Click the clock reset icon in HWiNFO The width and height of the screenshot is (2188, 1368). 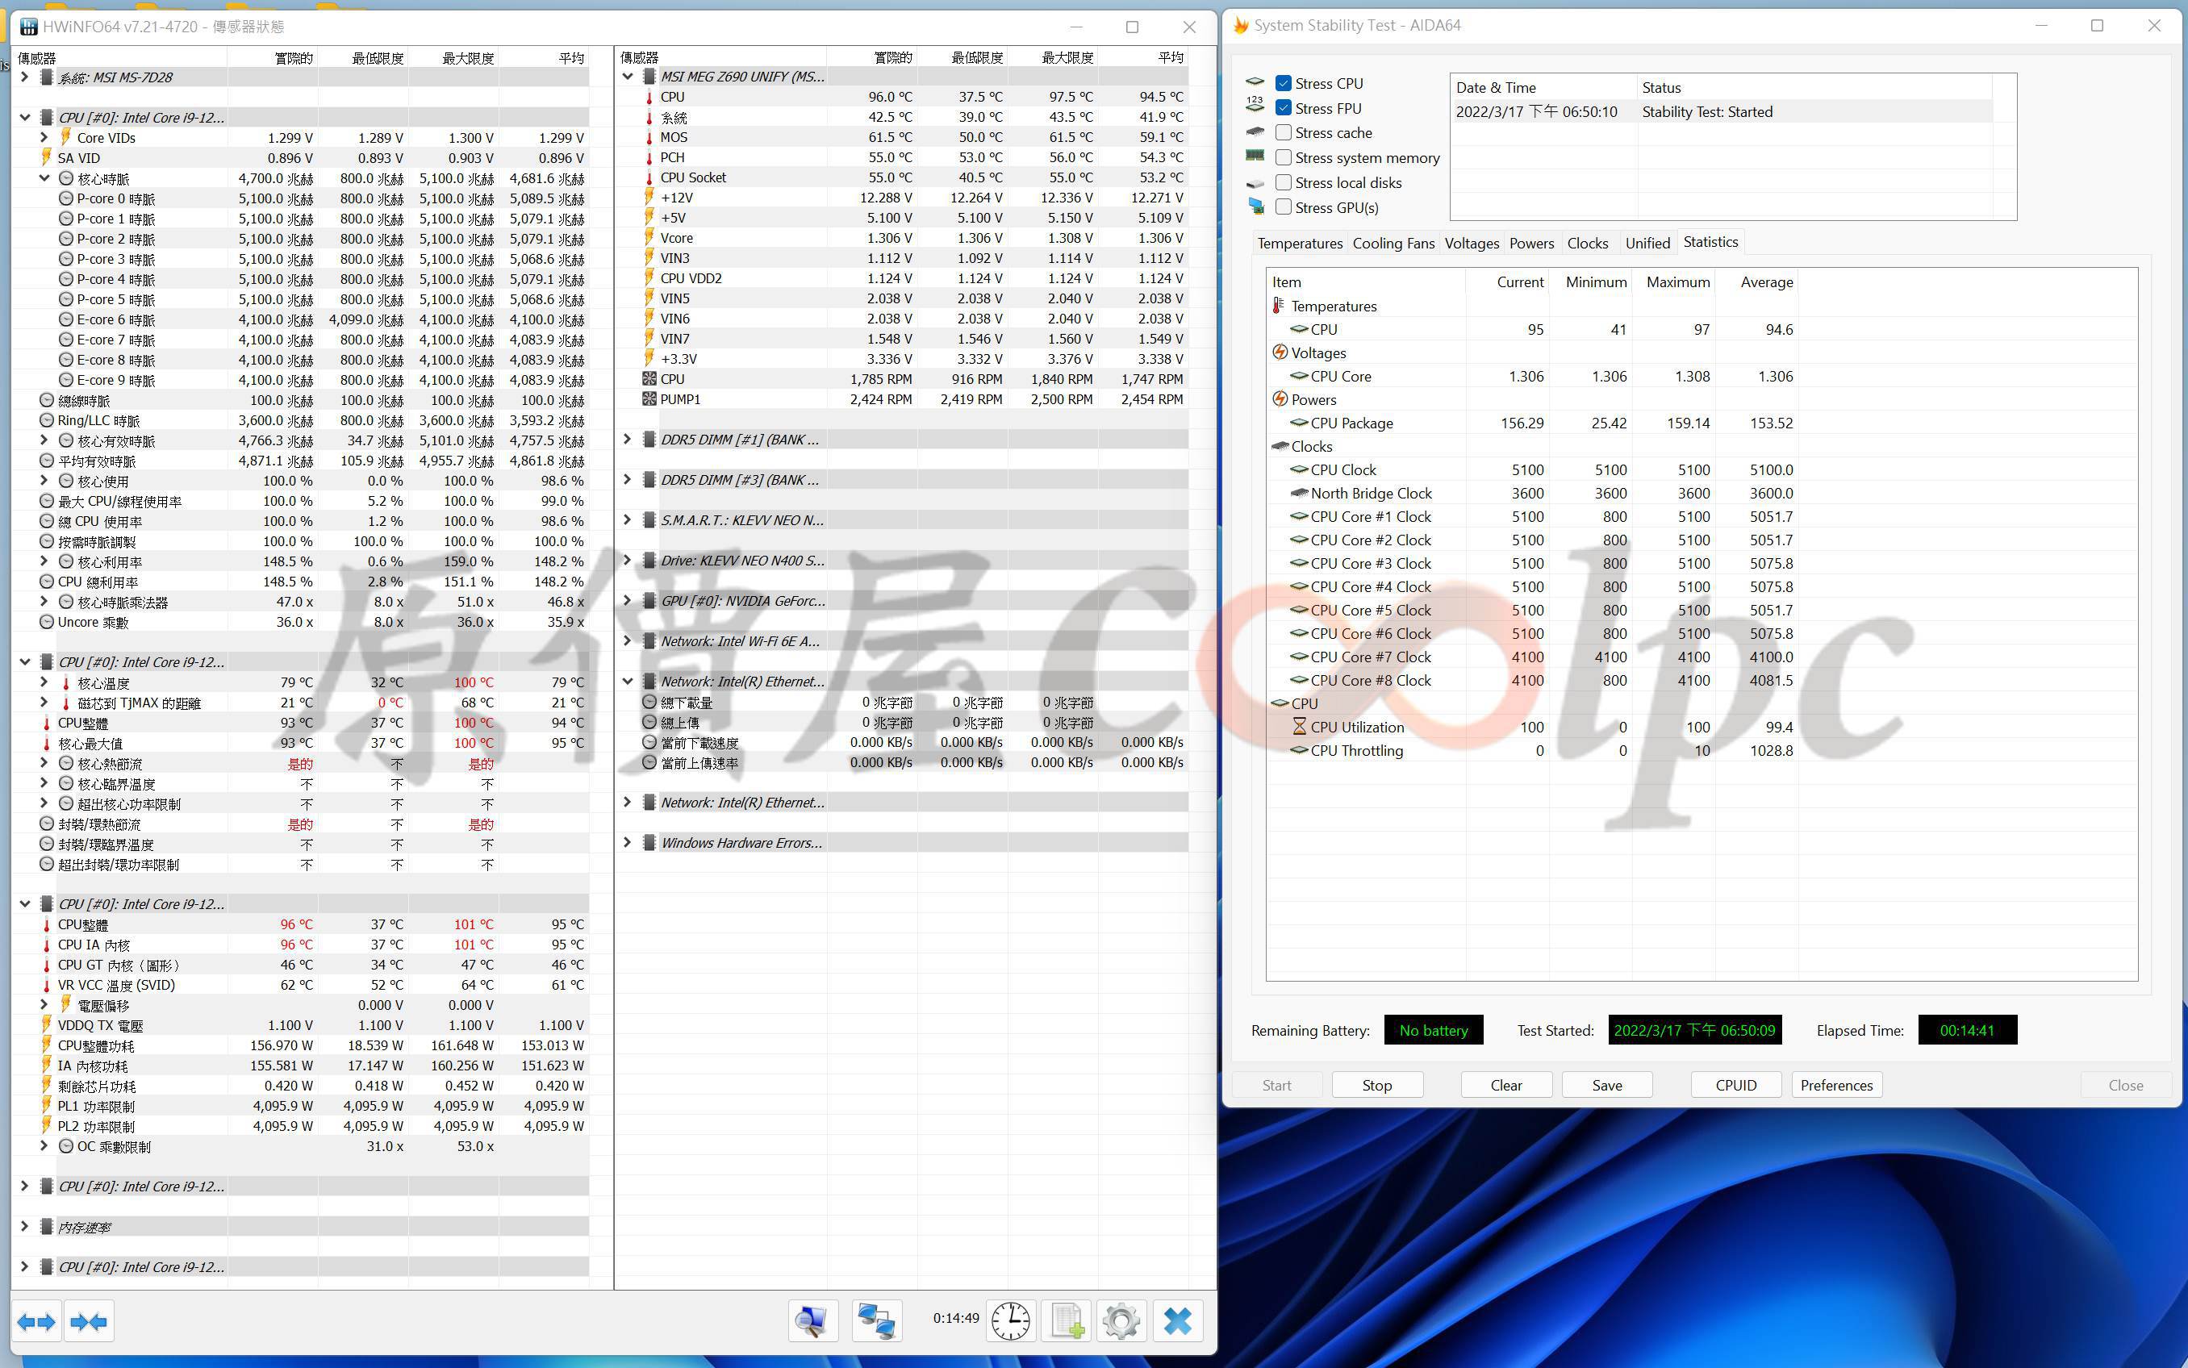[x=1010, y=1322]
